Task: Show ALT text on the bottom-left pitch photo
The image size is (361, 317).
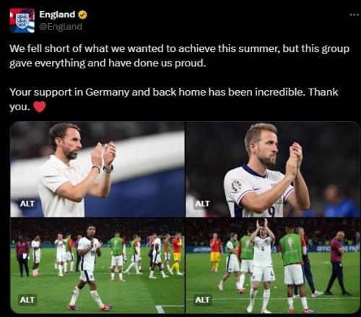Action: [27, 300]
